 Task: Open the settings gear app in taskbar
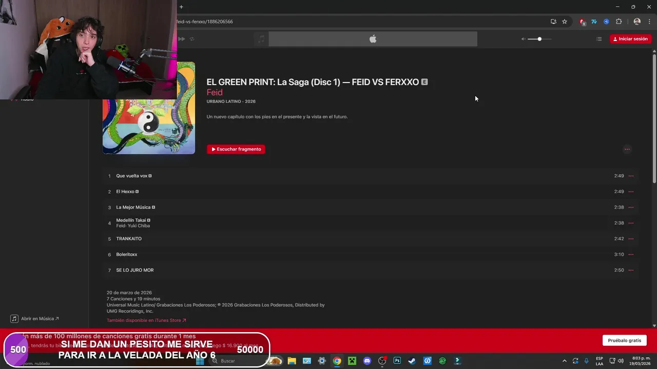click(x=322, y=361)
